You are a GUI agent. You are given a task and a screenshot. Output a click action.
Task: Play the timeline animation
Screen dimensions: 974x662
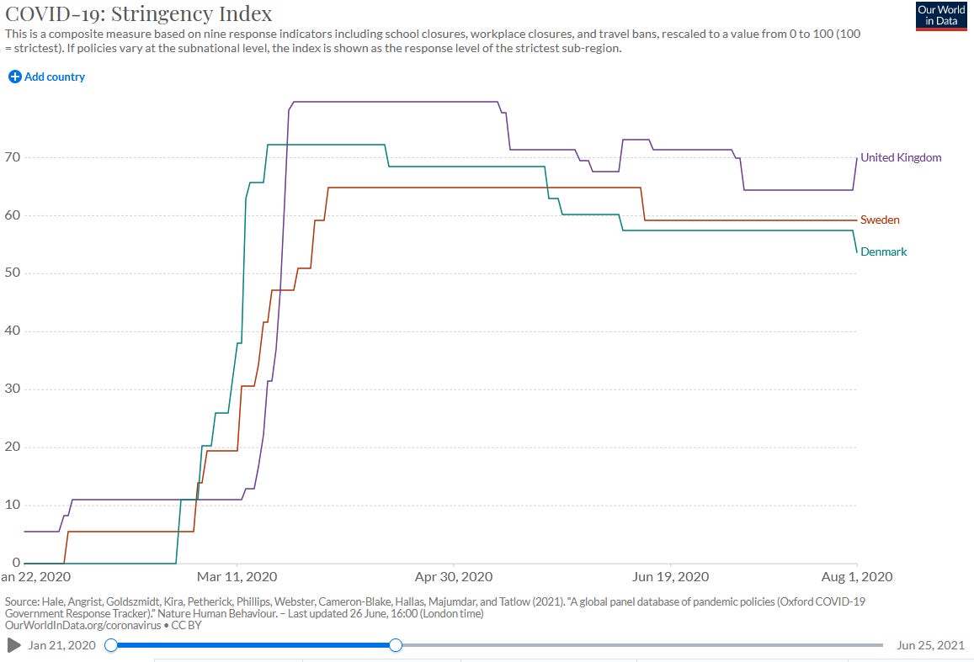(13, 645)
